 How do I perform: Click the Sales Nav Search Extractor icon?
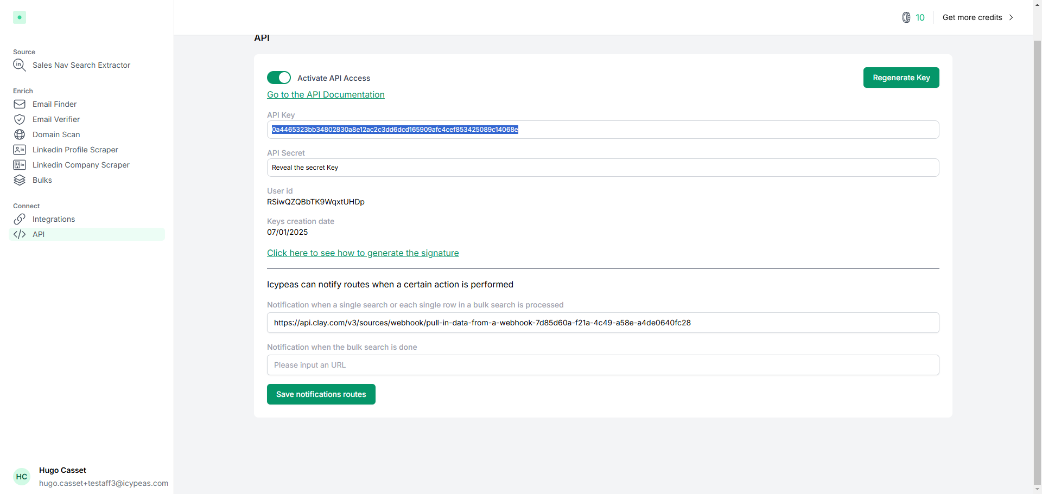point(20,65)
